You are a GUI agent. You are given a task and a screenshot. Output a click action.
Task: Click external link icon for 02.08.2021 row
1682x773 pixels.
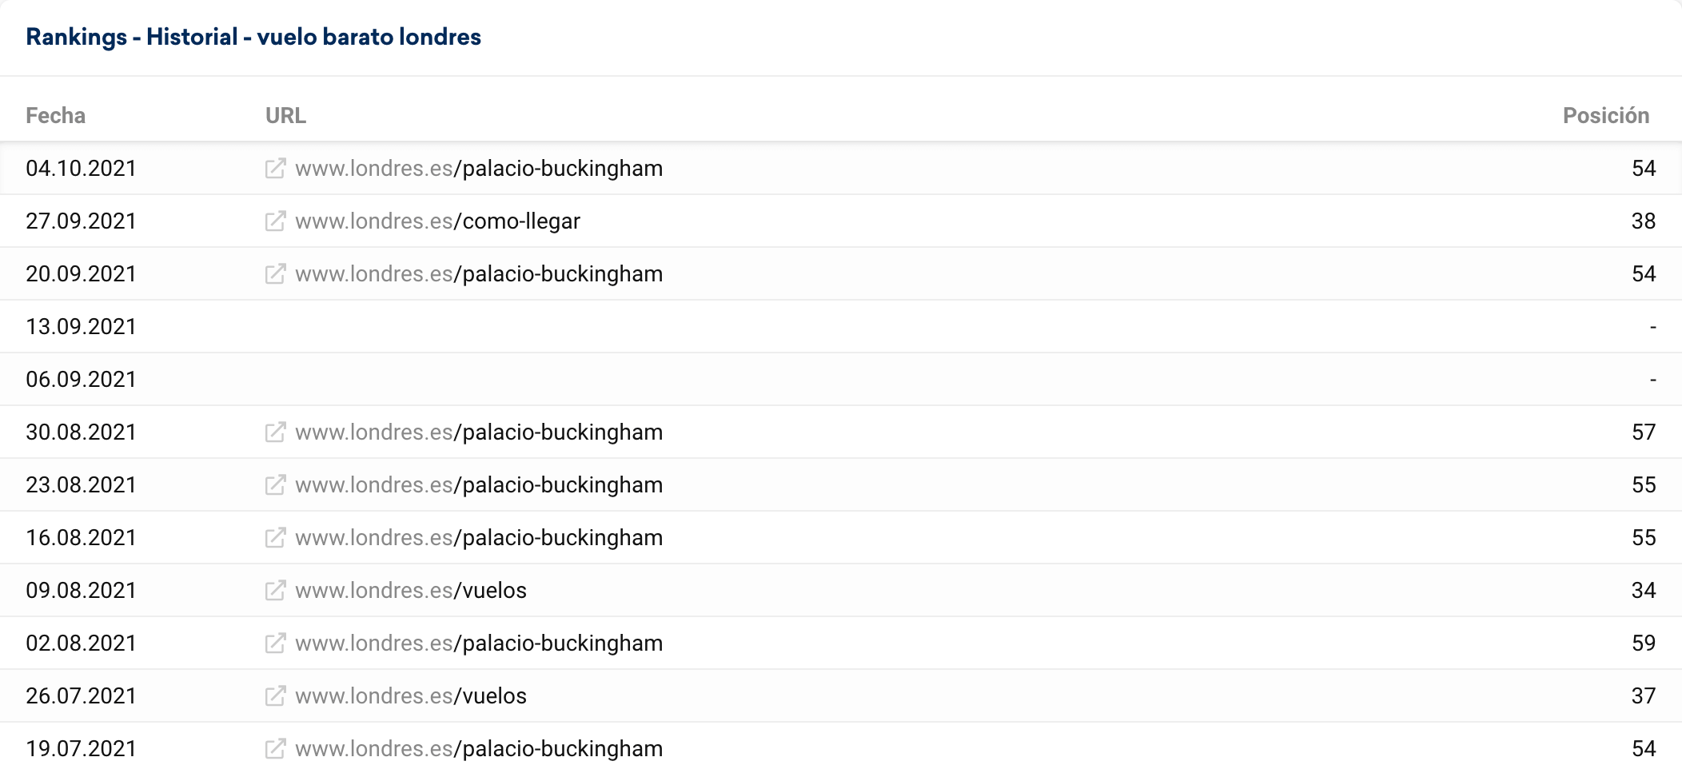(275, 644)
